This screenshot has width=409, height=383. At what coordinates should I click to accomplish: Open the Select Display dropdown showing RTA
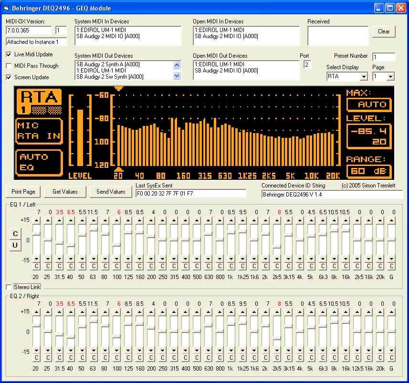pos(364,77)
